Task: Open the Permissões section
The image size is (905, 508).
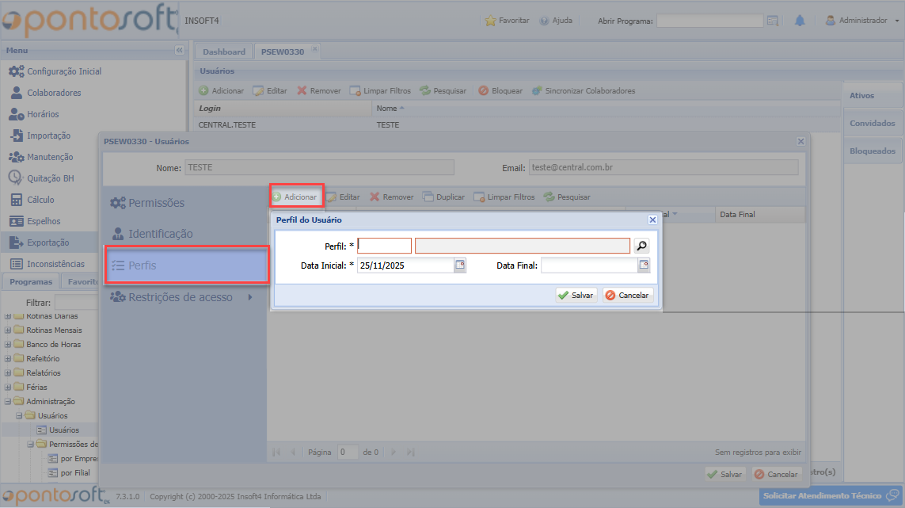Action: coord(156,203)
